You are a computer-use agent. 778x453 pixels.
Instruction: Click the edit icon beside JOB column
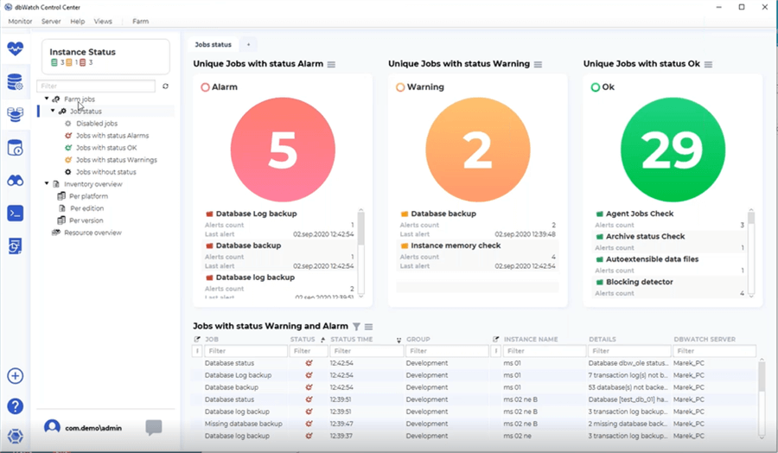[x=197, y=340]
